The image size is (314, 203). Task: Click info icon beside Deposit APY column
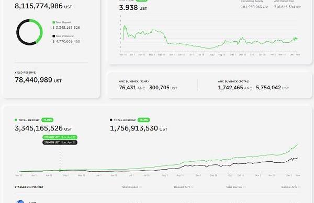[193, 187]
